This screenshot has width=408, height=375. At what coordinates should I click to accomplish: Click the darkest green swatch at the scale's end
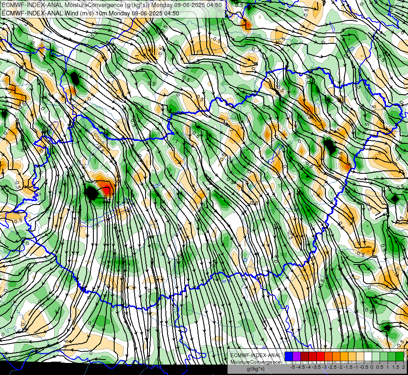(x=400, y=357)
